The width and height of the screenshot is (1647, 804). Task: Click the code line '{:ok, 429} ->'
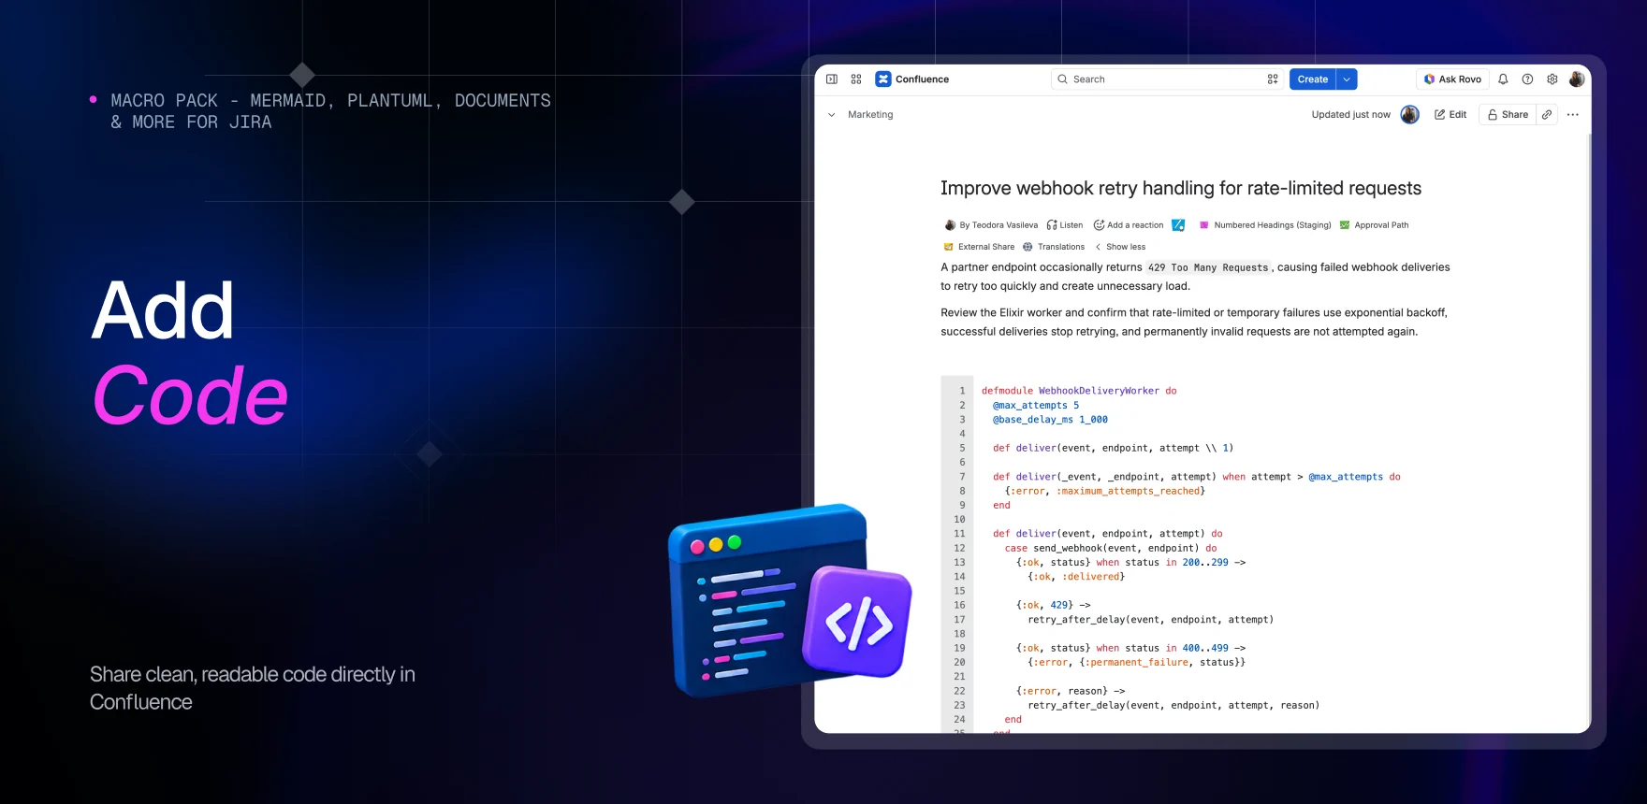click(x=1053, y=605)
